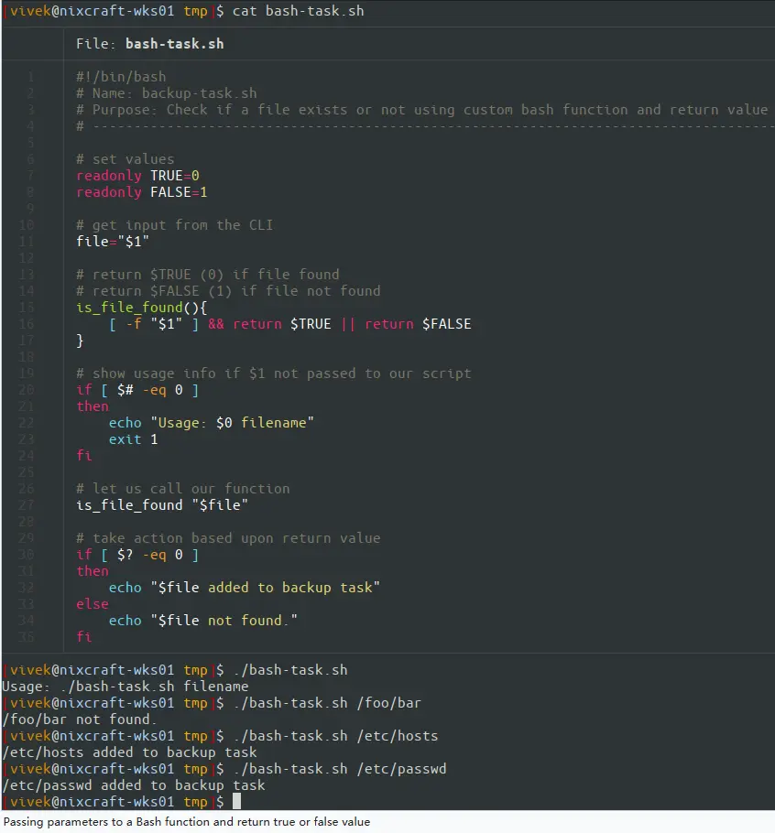Click the file header 'bash-task.sh'

click(x=174, y=44)
